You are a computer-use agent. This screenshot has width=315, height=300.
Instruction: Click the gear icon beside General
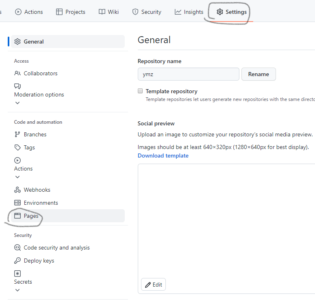tap(17, 42)
